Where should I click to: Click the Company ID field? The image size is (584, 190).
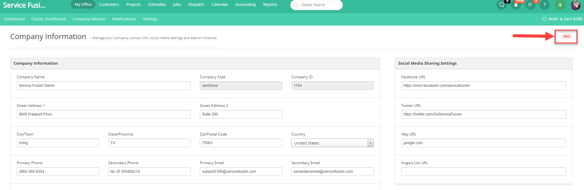(332, 86)
